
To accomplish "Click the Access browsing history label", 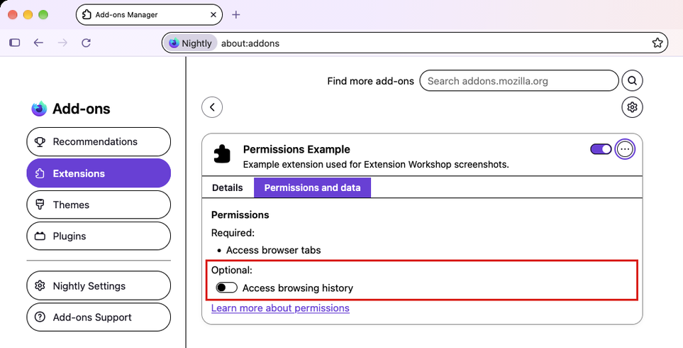I will (297, 288).
